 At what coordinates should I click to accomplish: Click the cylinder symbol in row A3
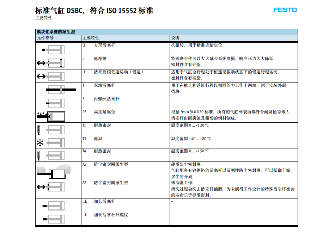(x=50, y=187)
